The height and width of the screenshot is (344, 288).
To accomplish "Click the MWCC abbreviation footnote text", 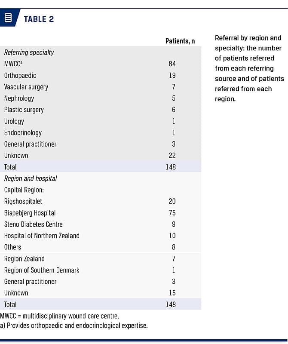I will pos(59,316).
